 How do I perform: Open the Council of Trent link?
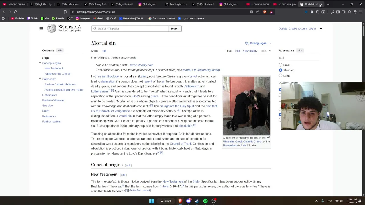click(x=180, y=144)
